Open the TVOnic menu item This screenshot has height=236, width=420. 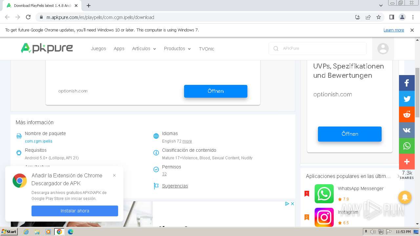click(x=206, y=49)
